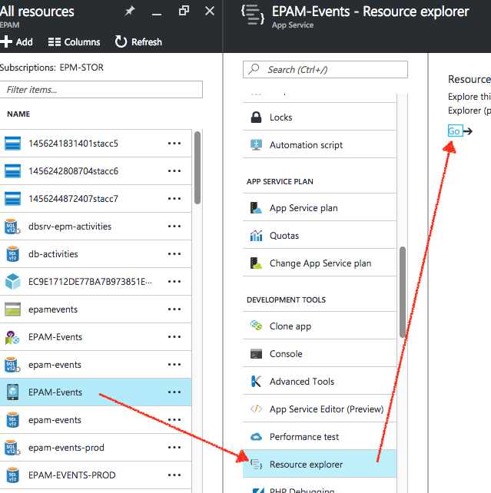Click the App Service Editor code icon
This screenshot has height=493, width=491.
click(256, 409)
